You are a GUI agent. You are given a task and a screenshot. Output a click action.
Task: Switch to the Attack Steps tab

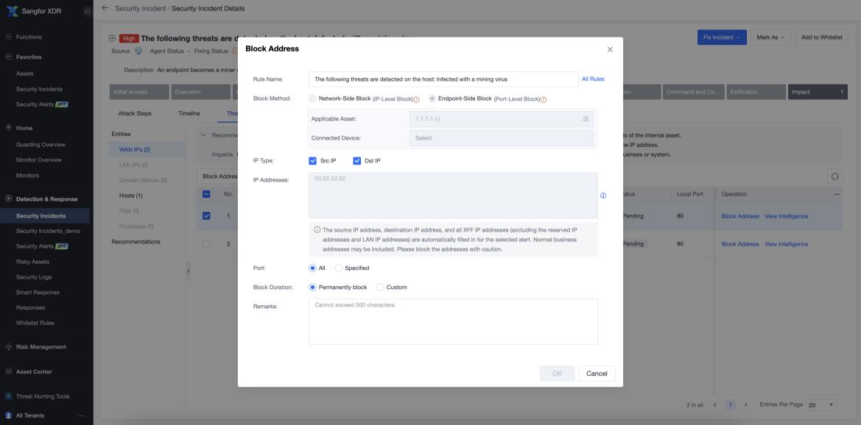(x=135, y=113)
